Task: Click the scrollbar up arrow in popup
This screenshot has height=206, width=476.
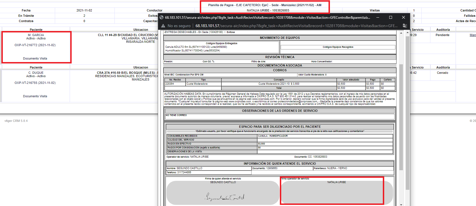Action: pos(401,33)
